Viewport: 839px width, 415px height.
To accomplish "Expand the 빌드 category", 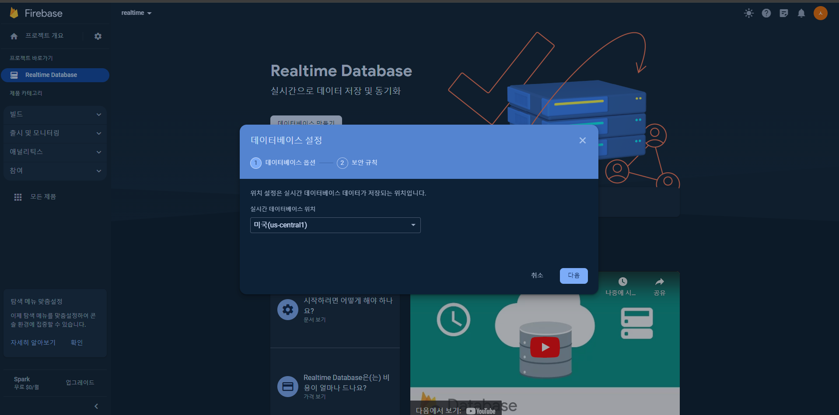I will point(55,115).
